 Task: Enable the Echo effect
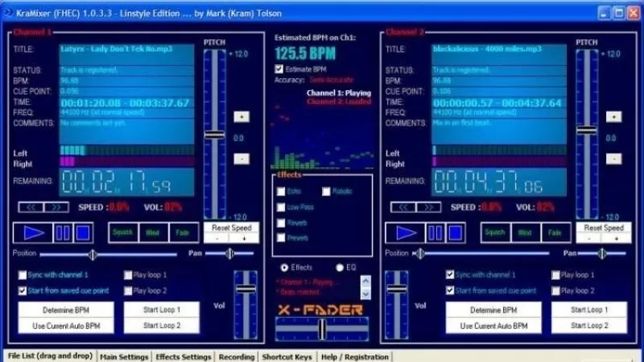click(281, 191)
